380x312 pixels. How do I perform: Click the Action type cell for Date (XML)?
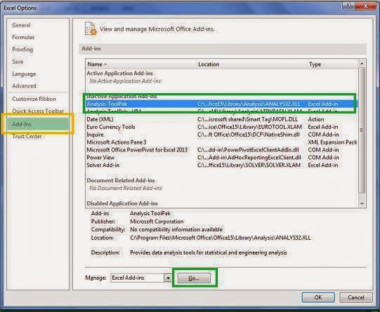(x=316, y=119)
